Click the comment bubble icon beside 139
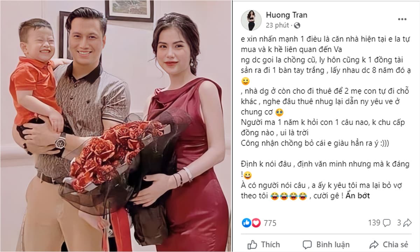 pos(387,223)
